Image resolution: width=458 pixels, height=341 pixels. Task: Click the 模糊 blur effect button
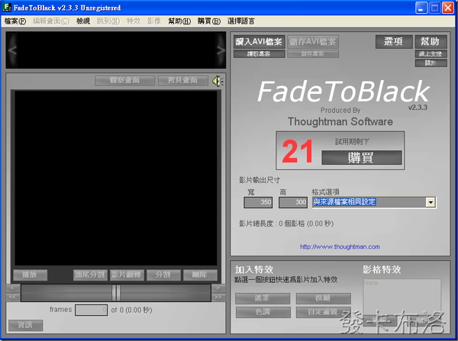[x=323, y=298]
